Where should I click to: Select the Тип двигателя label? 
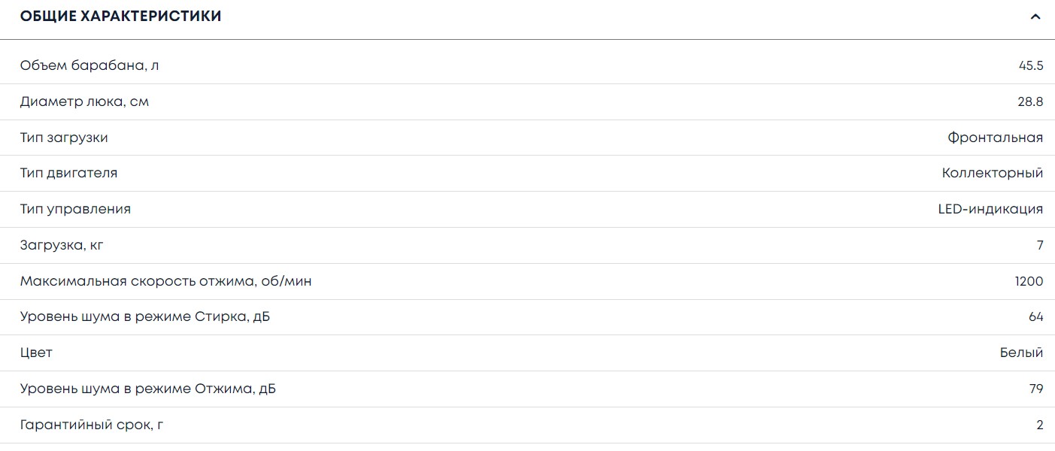(x=68, y=173)
